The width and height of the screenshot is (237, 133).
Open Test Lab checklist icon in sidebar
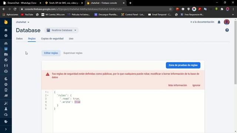[x=6, y=90]
